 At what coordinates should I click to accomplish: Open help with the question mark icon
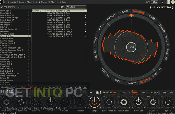162,2
